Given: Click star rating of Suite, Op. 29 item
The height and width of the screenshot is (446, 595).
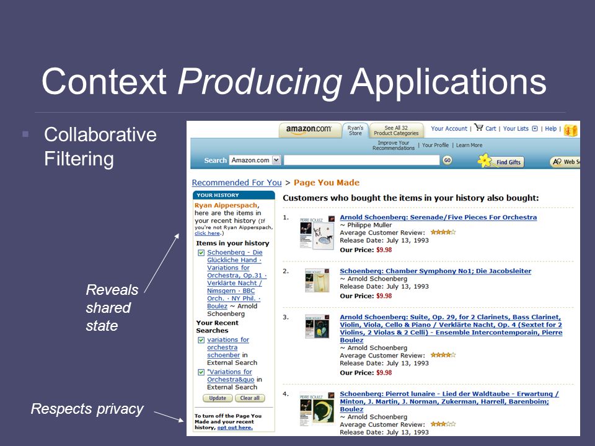Looking at the screenshot, I should [x=443, y=355].
